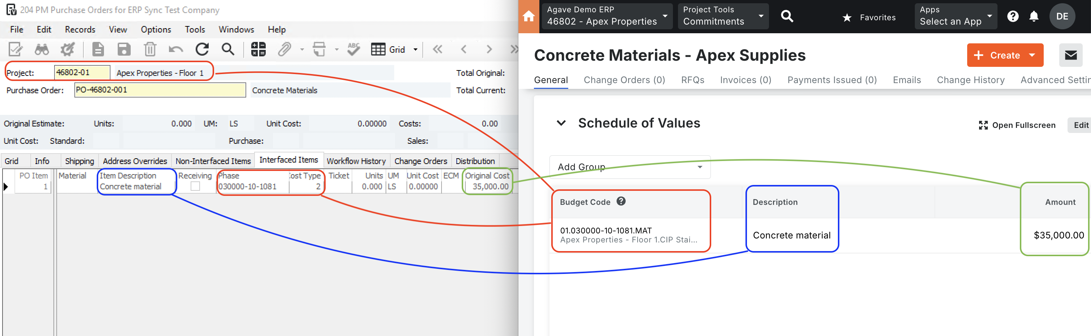The image size is (1091, 336).
Task: Click the gear with pencil settings icon
Action: (x=68, y=49)
